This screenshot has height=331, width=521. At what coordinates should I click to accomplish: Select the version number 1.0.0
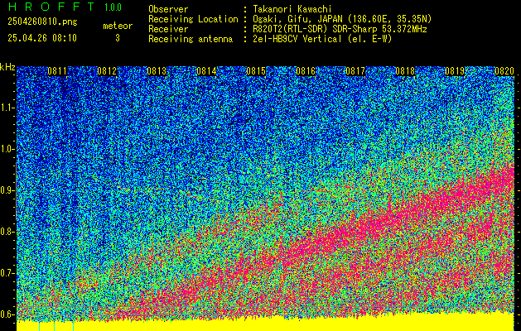[x=113, y=7]
